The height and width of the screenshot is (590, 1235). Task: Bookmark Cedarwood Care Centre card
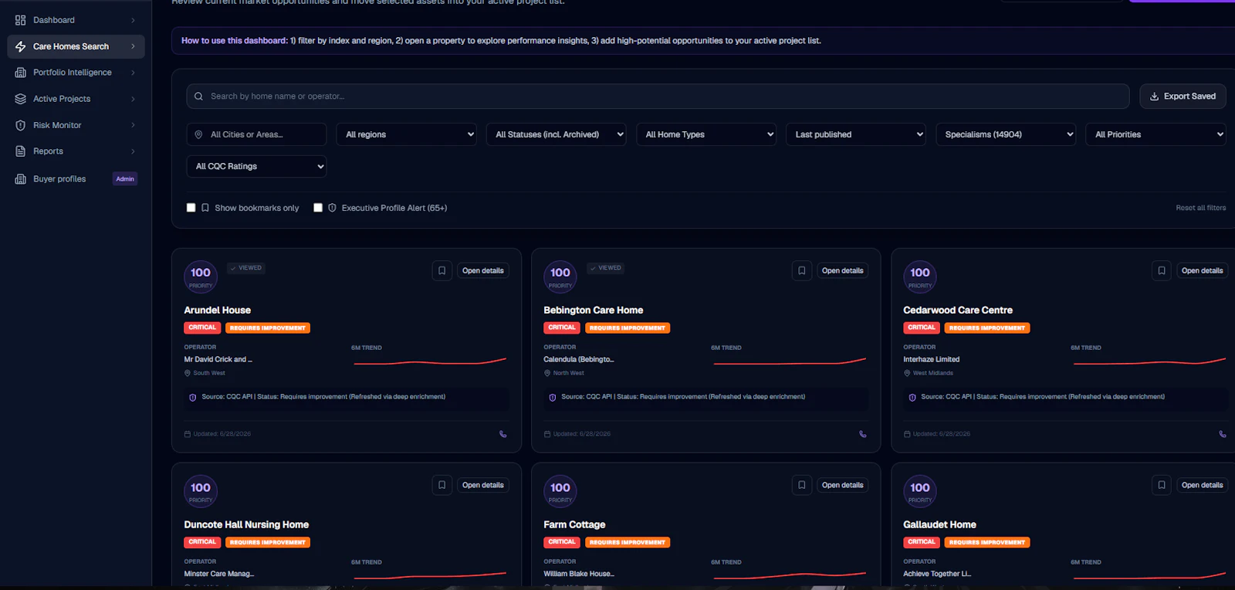(x=1162, y=271)
